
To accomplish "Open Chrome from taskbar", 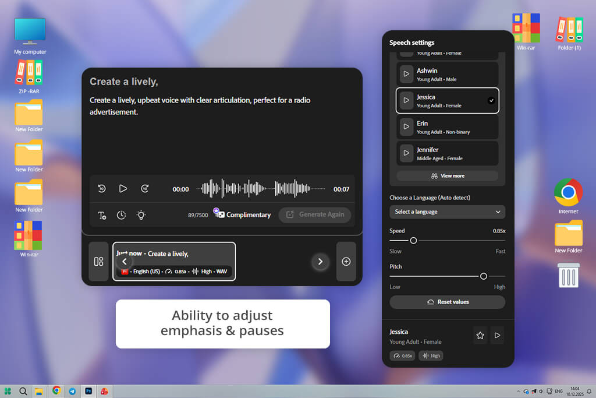I will click(56, 391).
